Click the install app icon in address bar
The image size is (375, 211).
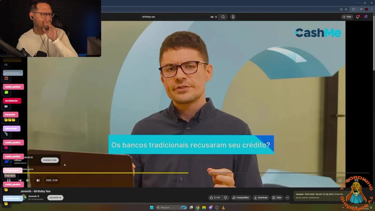[341, 9]
